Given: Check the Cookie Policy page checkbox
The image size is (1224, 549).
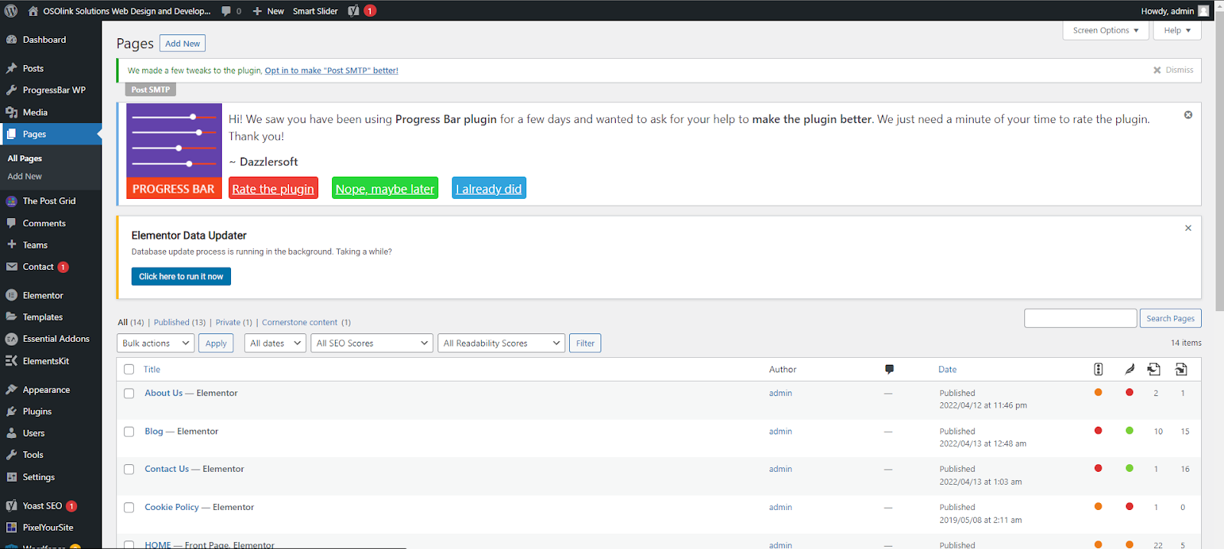Looking at the screenshot, I should 129,508.
